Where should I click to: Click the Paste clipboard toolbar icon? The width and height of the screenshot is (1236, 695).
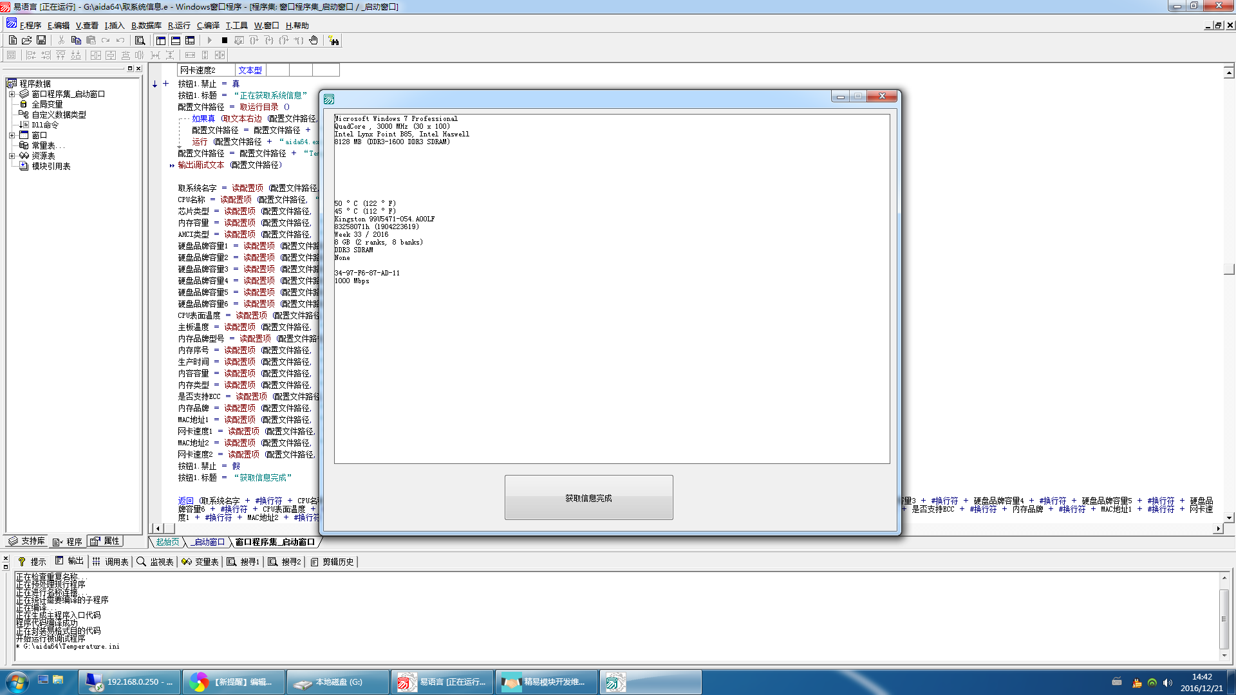tap(91, 40)
